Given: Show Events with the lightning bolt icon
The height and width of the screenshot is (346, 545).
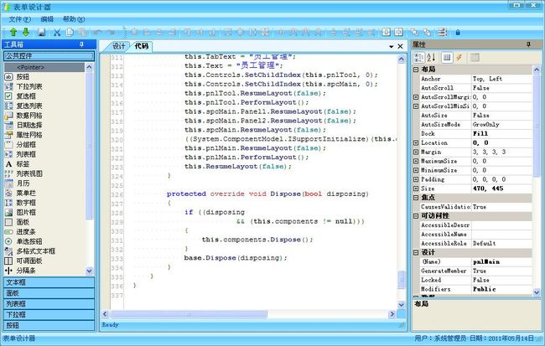Looking at the screenshot, I should [459, 57].
